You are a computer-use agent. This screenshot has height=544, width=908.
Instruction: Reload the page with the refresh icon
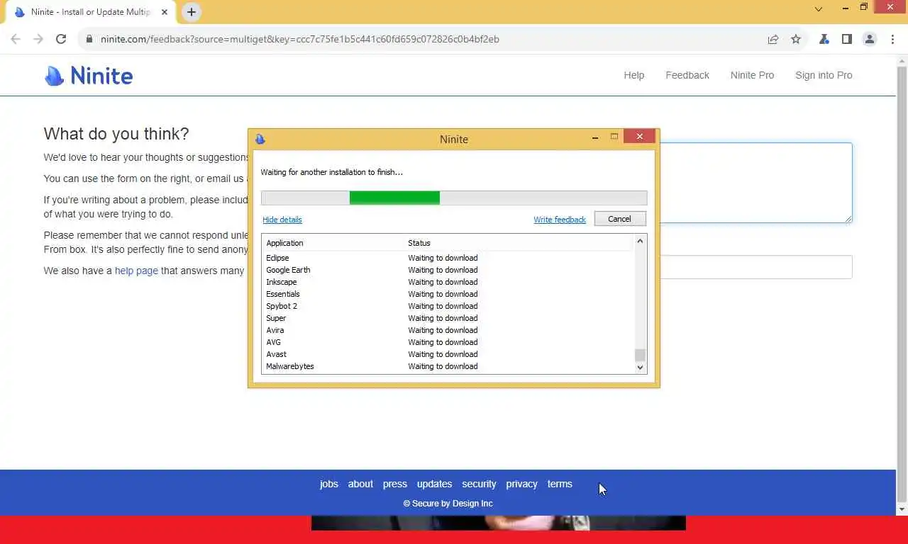click(61, 39)
